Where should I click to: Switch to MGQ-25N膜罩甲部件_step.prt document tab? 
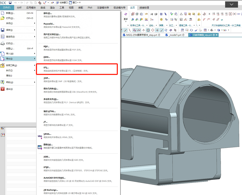[142, 35]
